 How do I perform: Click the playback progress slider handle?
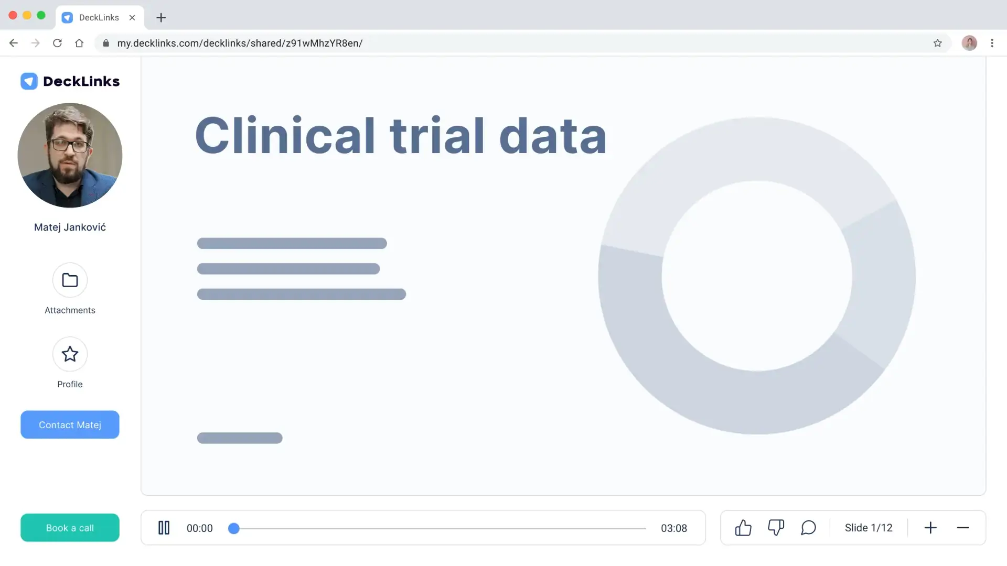click(234, 528)
